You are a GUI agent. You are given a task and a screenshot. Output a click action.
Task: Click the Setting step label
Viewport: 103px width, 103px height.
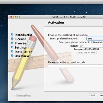[20, 48]
